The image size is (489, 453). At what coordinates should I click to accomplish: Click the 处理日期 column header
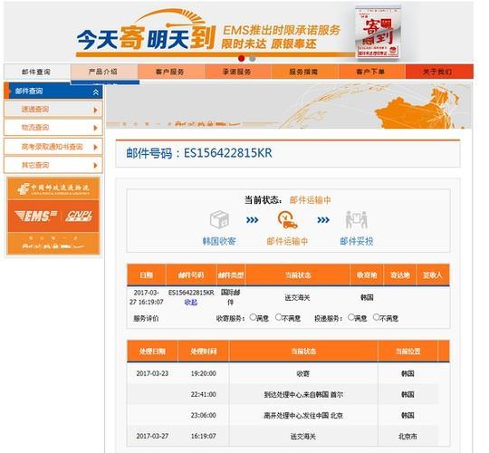[152, 352]
